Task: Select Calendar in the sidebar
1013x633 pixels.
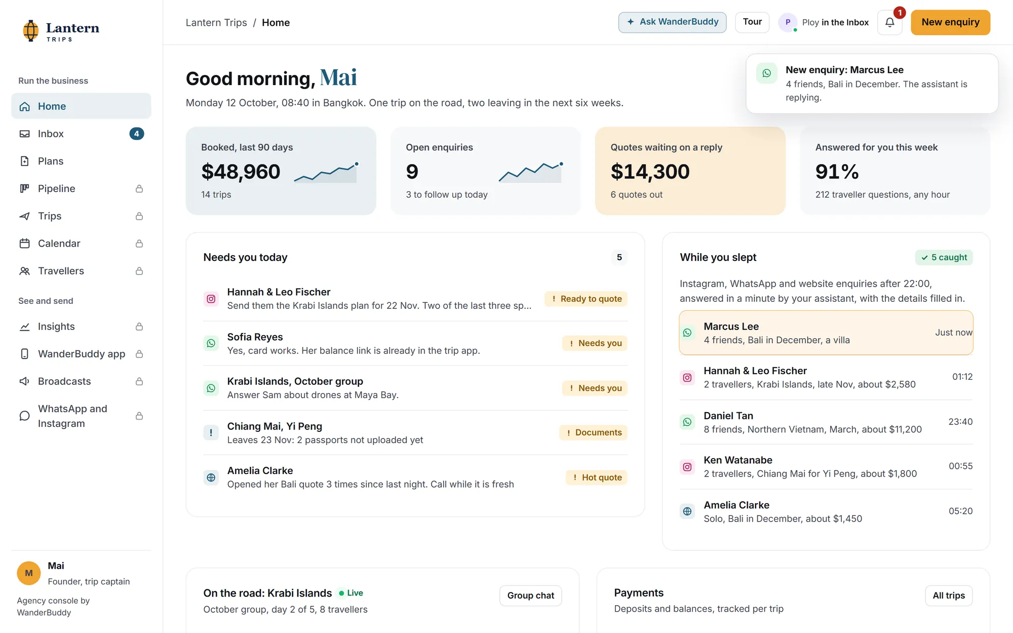Action: 81,244
